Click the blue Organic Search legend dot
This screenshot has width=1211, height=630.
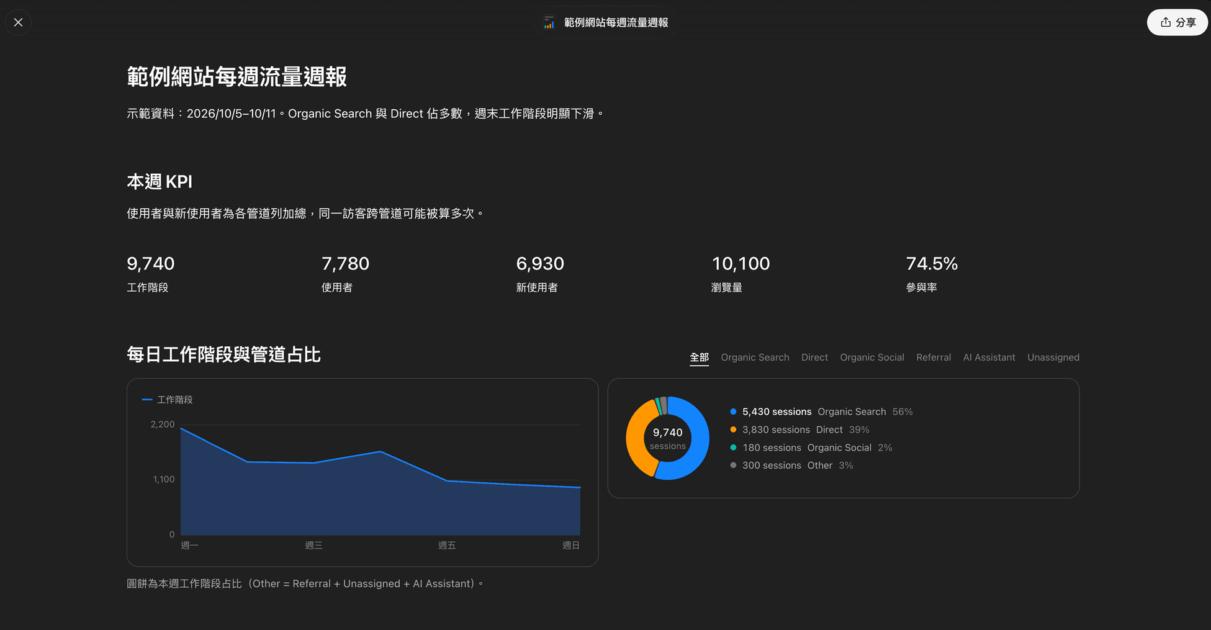click(x=733, y=412)
